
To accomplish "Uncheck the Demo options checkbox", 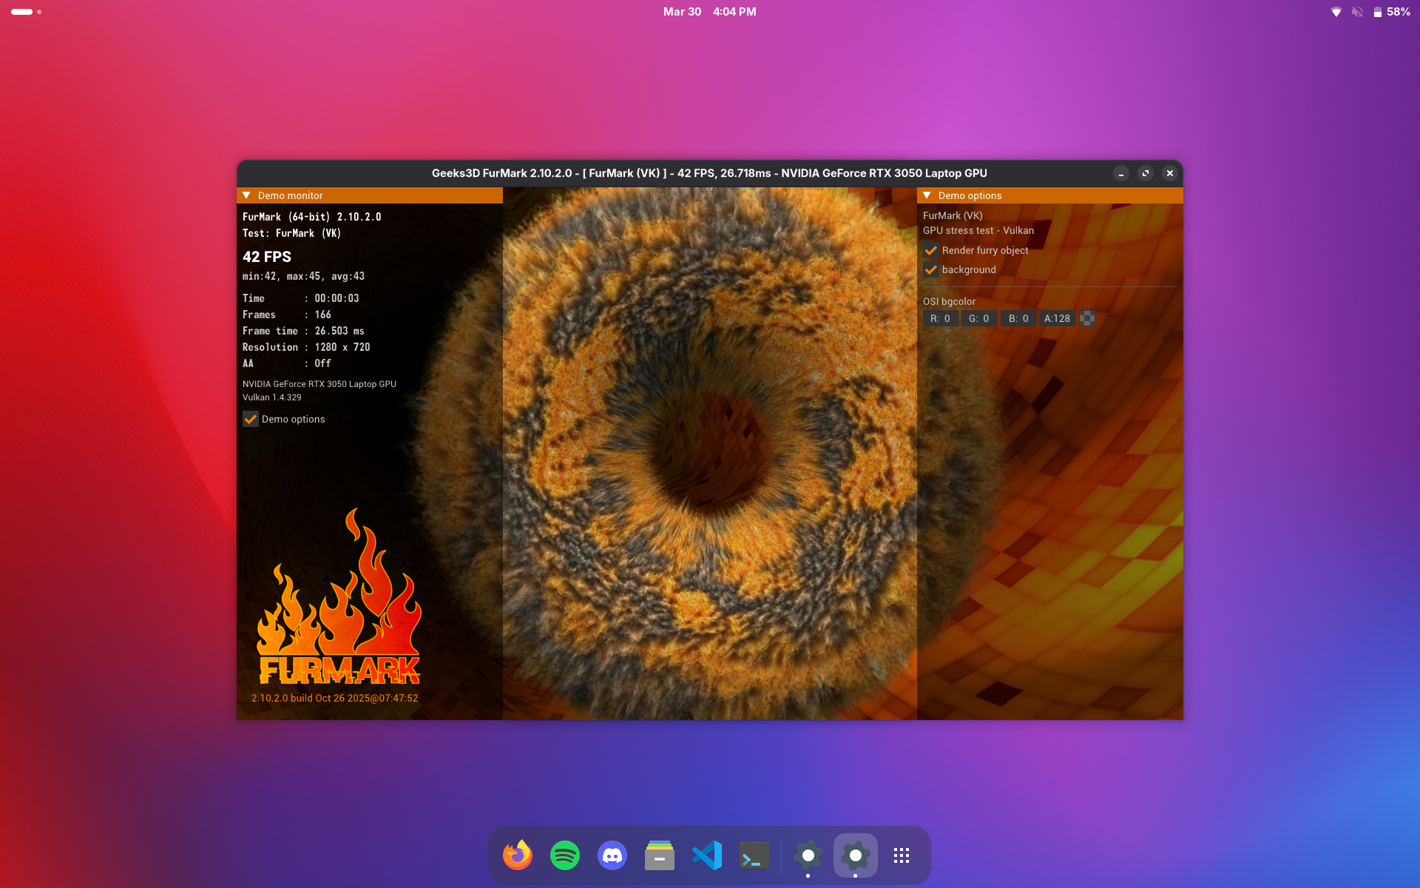I will (251, 419).
